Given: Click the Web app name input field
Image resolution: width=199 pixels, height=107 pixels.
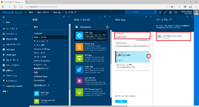Looking at the screenshot, I should click(132, 37).
